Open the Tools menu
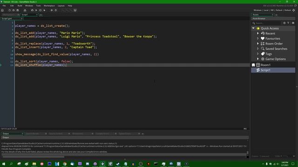 (38, 6)
